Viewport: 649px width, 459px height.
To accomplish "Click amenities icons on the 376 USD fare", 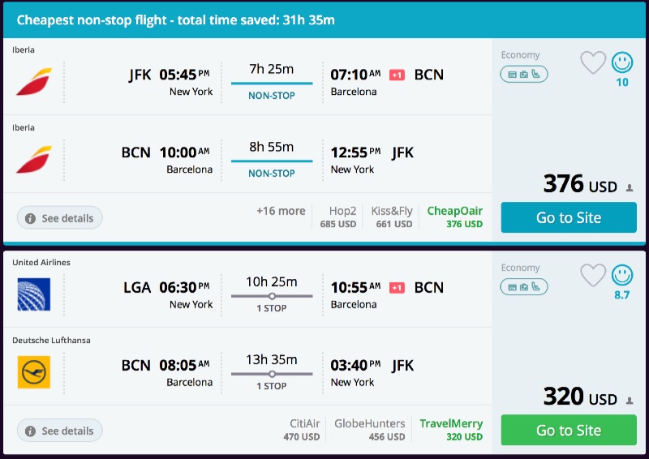I will pos(523,75).
